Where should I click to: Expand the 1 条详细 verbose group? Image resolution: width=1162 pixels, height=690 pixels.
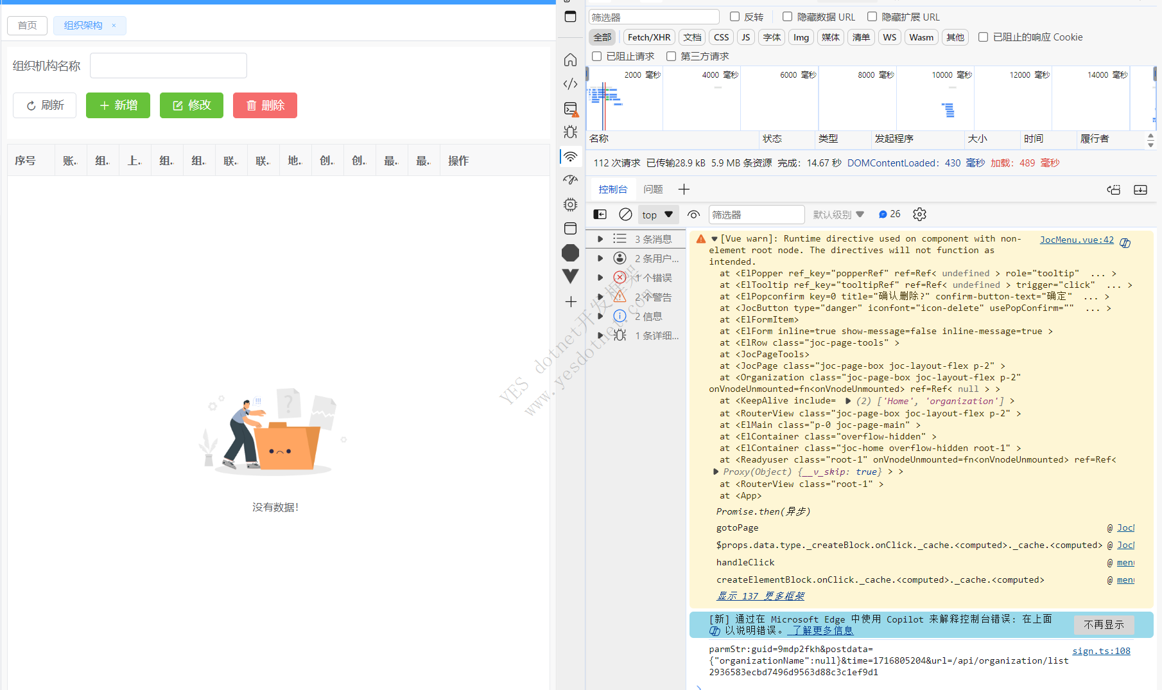pyautogui.click(x=600, y=335)
